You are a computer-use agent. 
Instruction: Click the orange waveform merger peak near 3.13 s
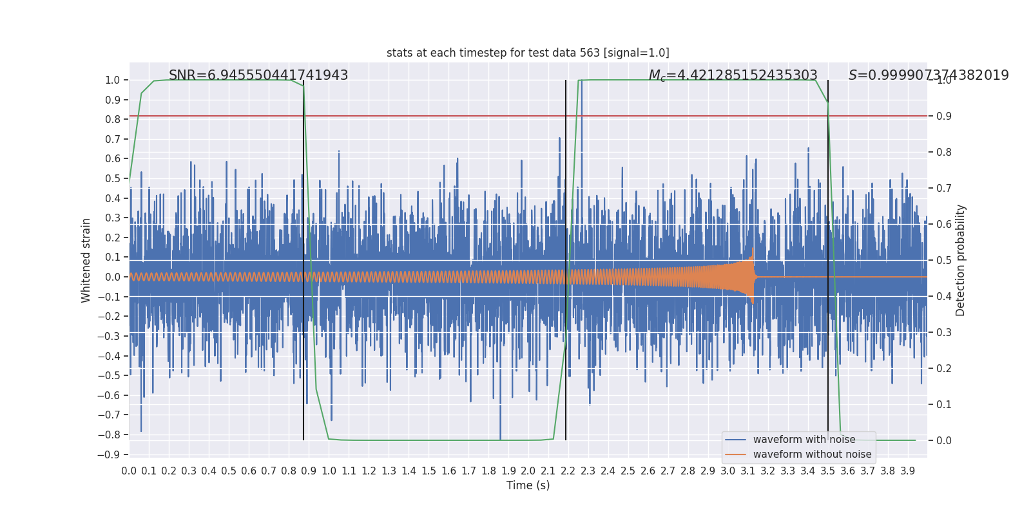click(753, 276)
